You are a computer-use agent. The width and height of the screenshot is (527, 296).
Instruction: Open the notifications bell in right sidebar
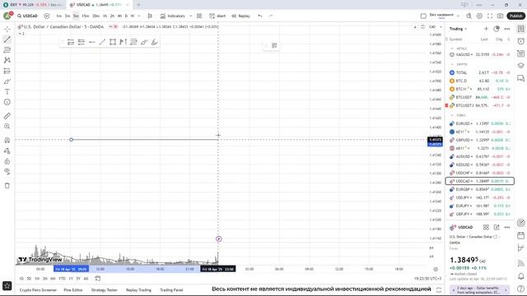point(521,276)
